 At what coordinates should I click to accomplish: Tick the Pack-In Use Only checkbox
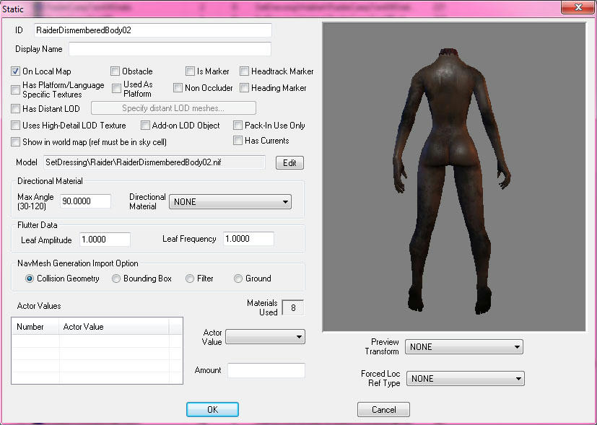tap(238, 125)
